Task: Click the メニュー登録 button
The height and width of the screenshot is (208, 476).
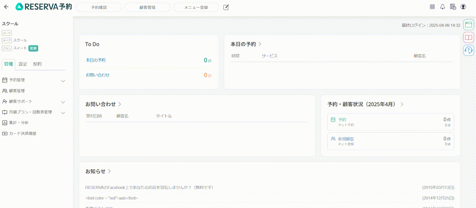Action: (x=196, y=7)
